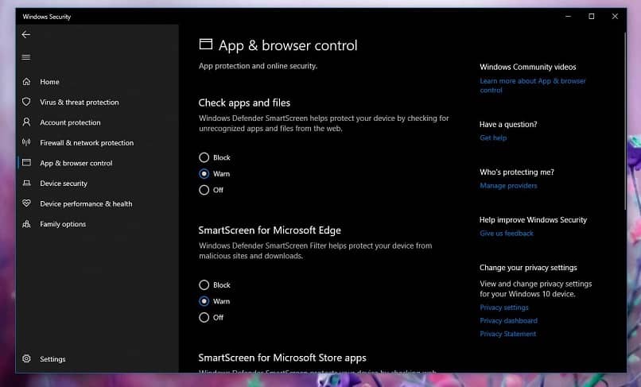This screenshot has width=641, height=387.
Task: Turn Off SmartScreen for Microsoft Edge
Action: tap(204, 317)
